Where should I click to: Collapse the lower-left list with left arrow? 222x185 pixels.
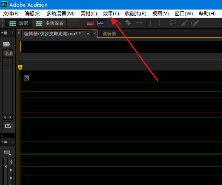tap(6, 166)
